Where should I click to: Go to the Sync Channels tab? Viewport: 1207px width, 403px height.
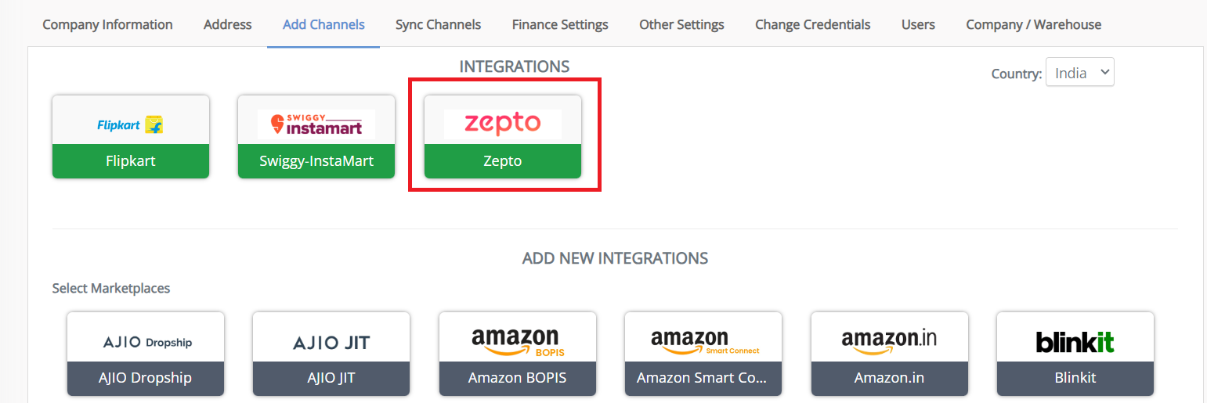(x=439, y=24)
